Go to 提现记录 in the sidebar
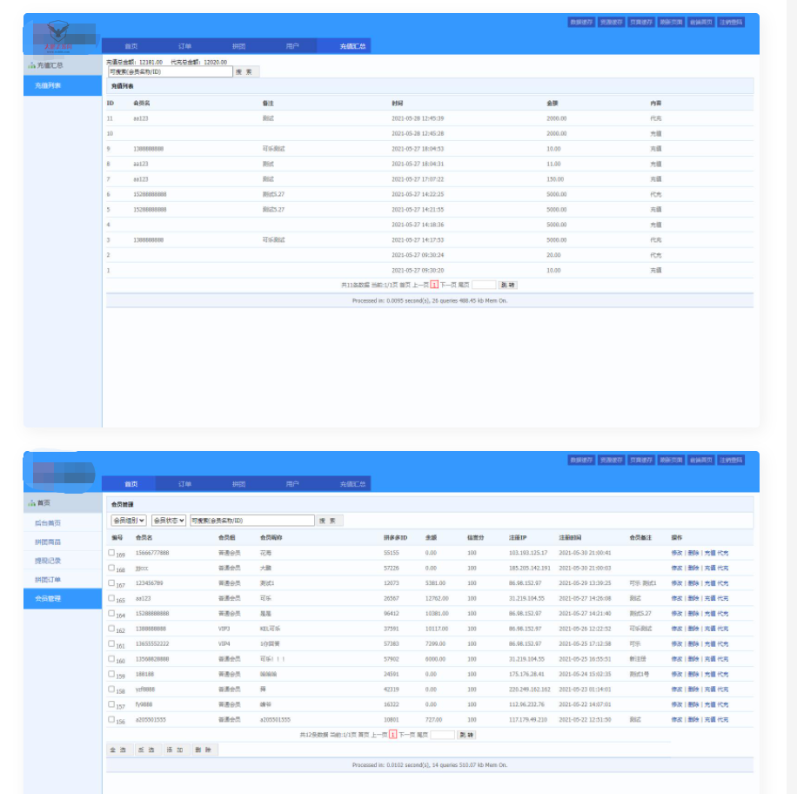Image resolution: width=797 pixels, height=794 pixels. coord(48,561)
